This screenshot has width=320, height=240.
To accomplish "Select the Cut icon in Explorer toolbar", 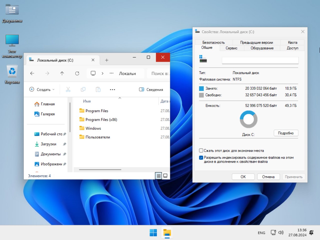I will tap(68, 89).
